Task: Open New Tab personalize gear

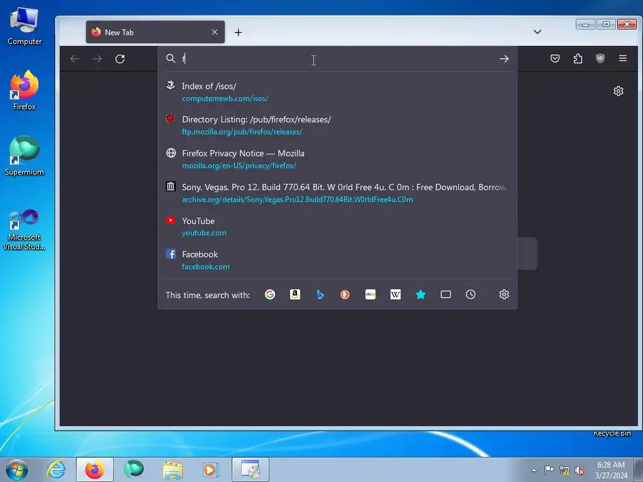Action: pyautogui.click(x=619, y=91)
